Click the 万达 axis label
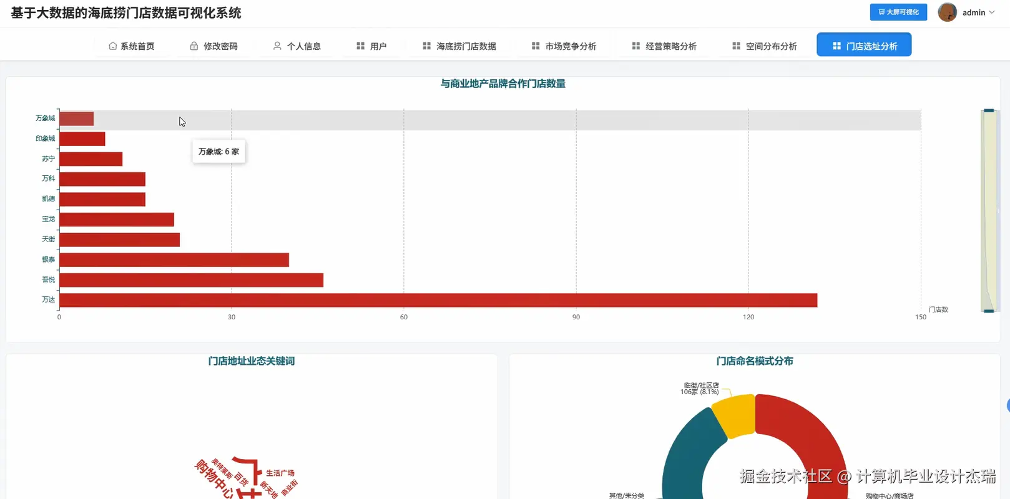The width and height of the screenshot is (1010, 499). click(49, 299)
